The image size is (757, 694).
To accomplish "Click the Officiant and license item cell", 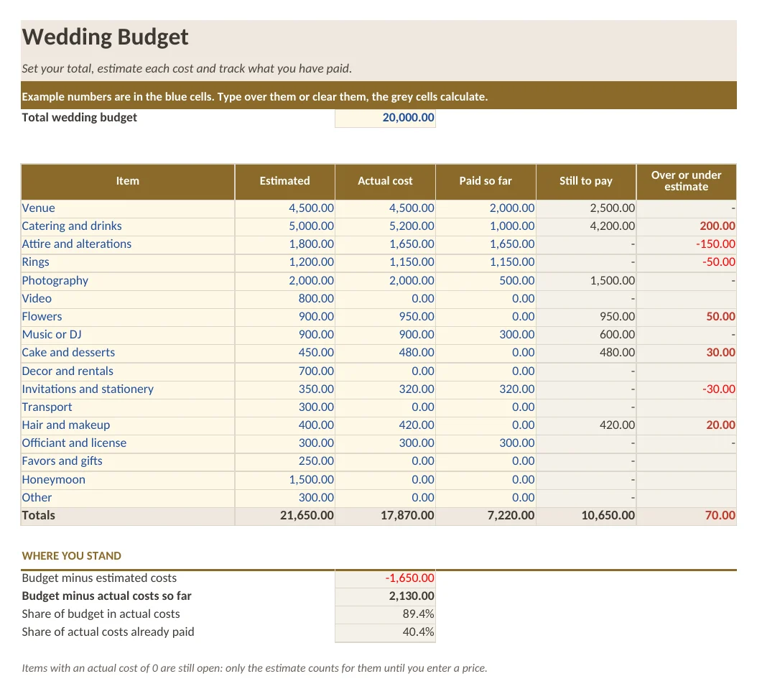I will tap(127, 443).
